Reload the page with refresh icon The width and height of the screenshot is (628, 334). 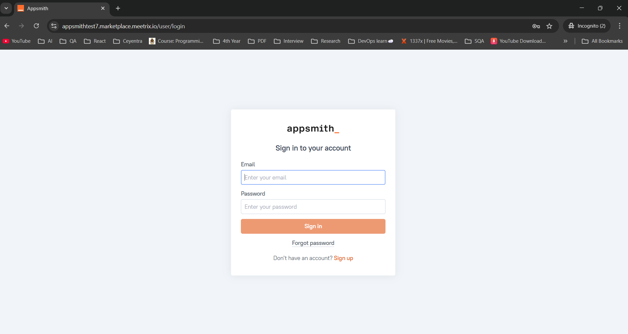36,26
